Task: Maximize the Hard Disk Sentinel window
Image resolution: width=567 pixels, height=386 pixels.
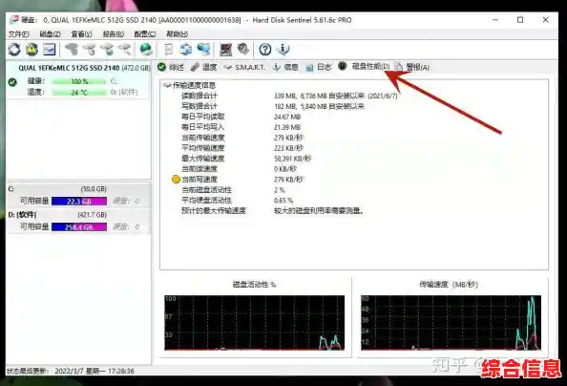Action: [520, 20]
